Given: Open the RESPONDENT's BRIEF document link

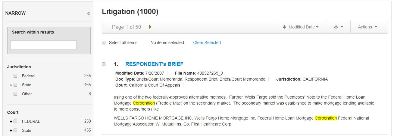Looking at the screenshot, I should (x=154, y=64).
